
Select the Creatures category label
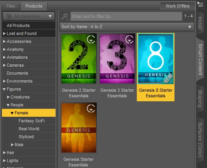point(20,97)
